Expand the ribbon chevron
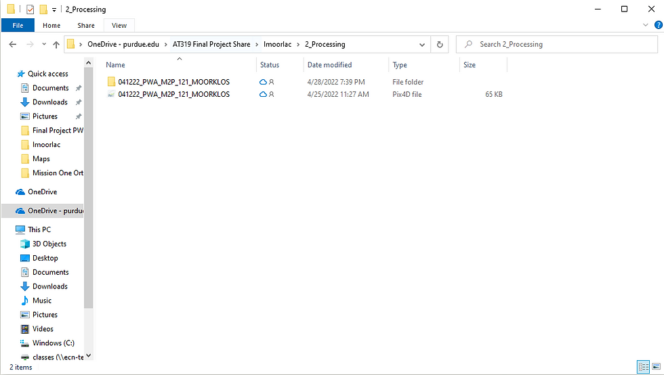This screenshot has width=664, height=375. coord(645,25)
